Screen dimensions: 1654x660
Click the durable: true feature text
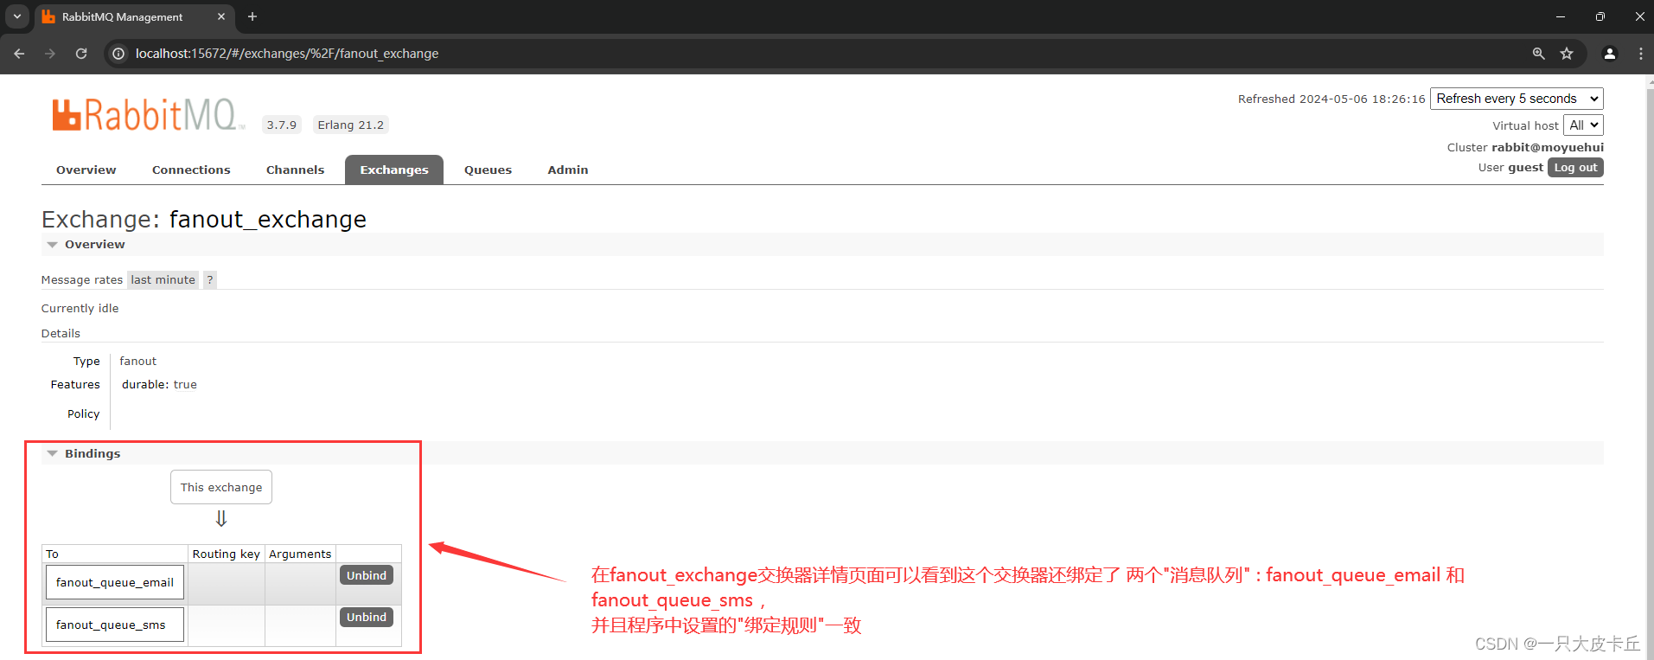[x=159, y=384]
